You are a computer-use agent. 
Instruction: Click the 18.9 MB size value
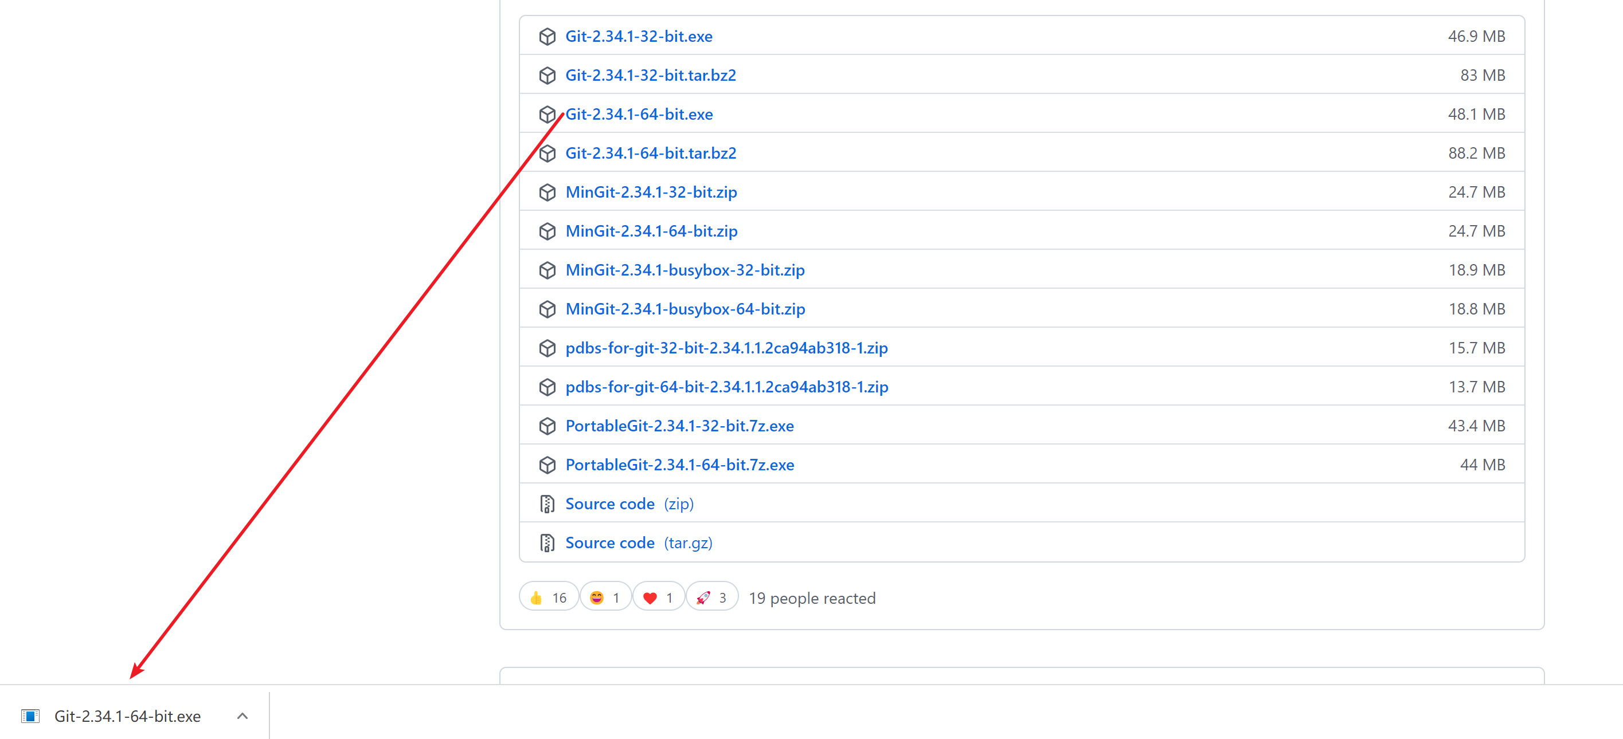point(1476,270)
